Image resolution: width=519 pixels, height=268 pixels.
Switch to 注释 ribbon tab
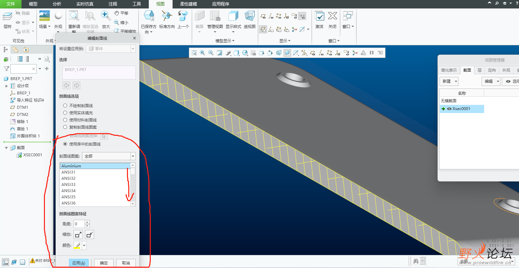pos(113,4)
